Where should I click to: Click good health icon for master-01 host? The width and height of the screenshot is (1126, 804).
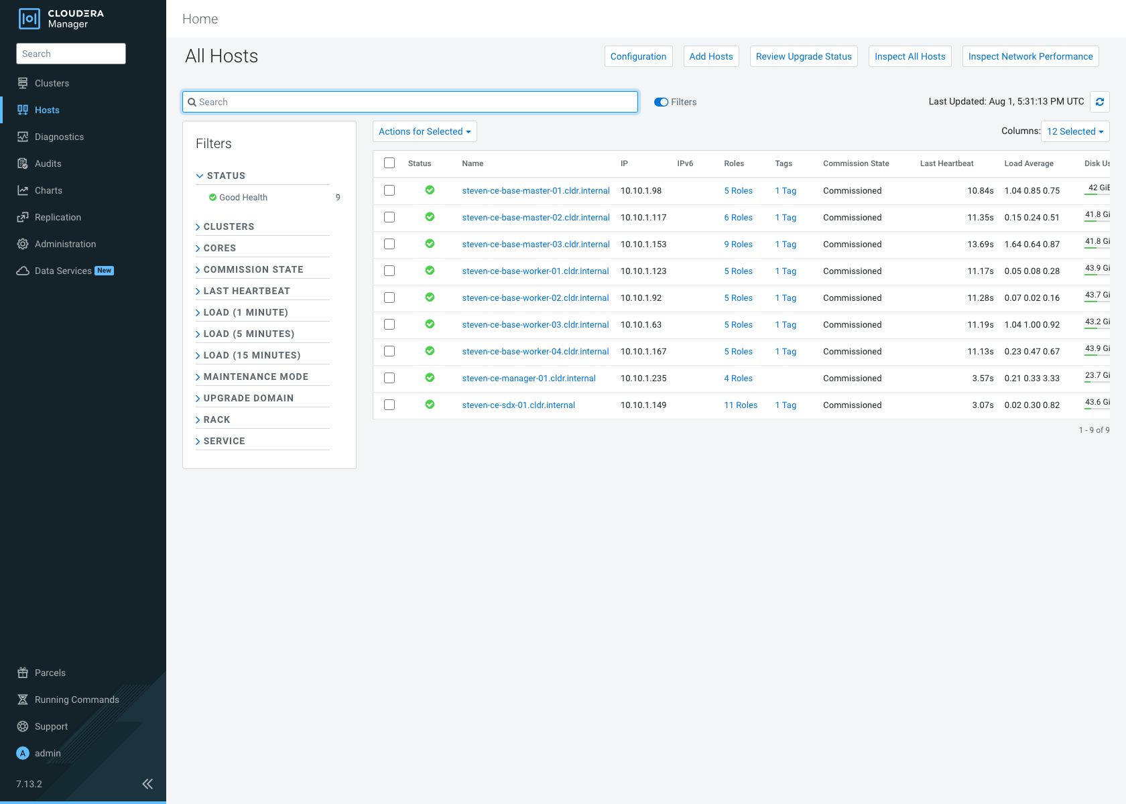(430, 190)
